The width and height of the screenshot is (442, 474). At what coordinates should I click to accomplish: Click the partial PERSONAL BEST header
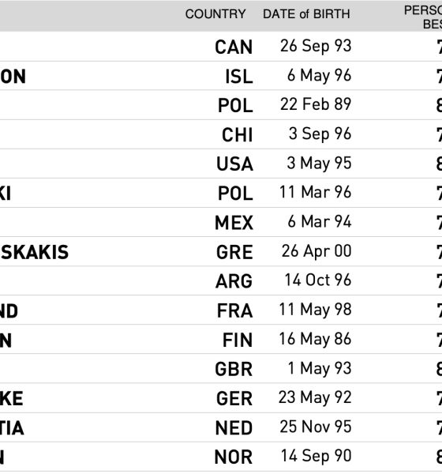tap(423, 17)
